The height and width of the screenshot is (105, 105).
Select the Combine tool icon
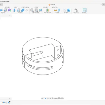(23, 10)
